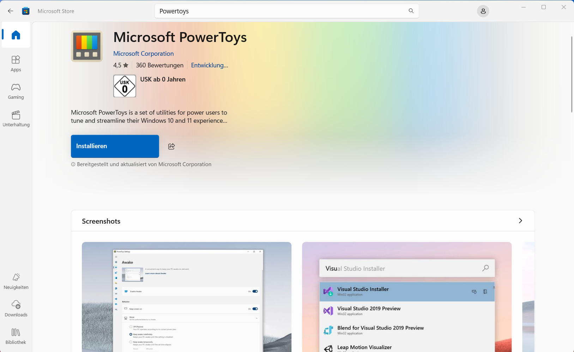Maximize the Microsoft Store window

point(544,7)
